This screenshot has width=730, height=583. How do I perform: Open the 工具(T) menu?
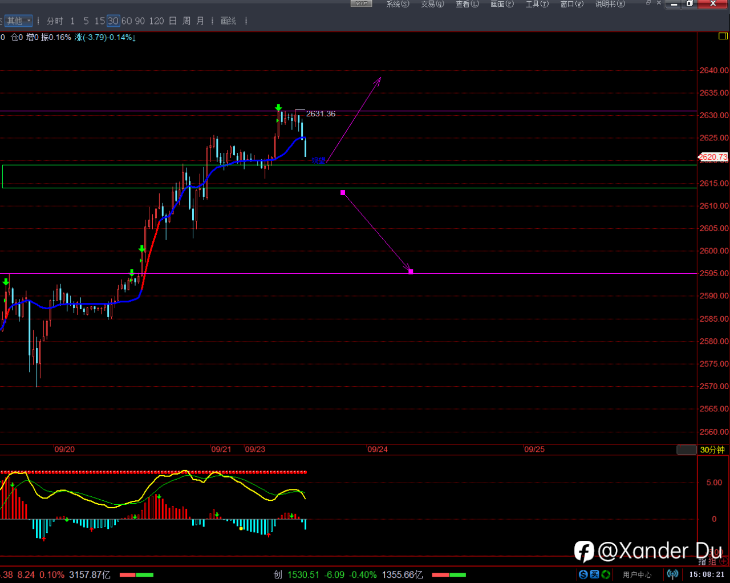coord(537,4)
